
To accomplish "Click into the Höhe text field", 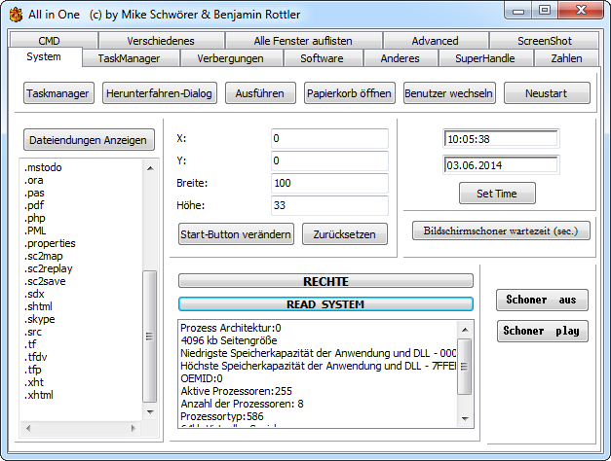I will click(329, 205).
